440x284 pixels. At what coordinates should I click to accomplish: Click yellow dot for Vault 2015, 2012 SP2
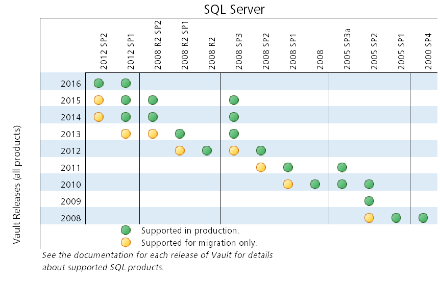click(x=99, y=100)
